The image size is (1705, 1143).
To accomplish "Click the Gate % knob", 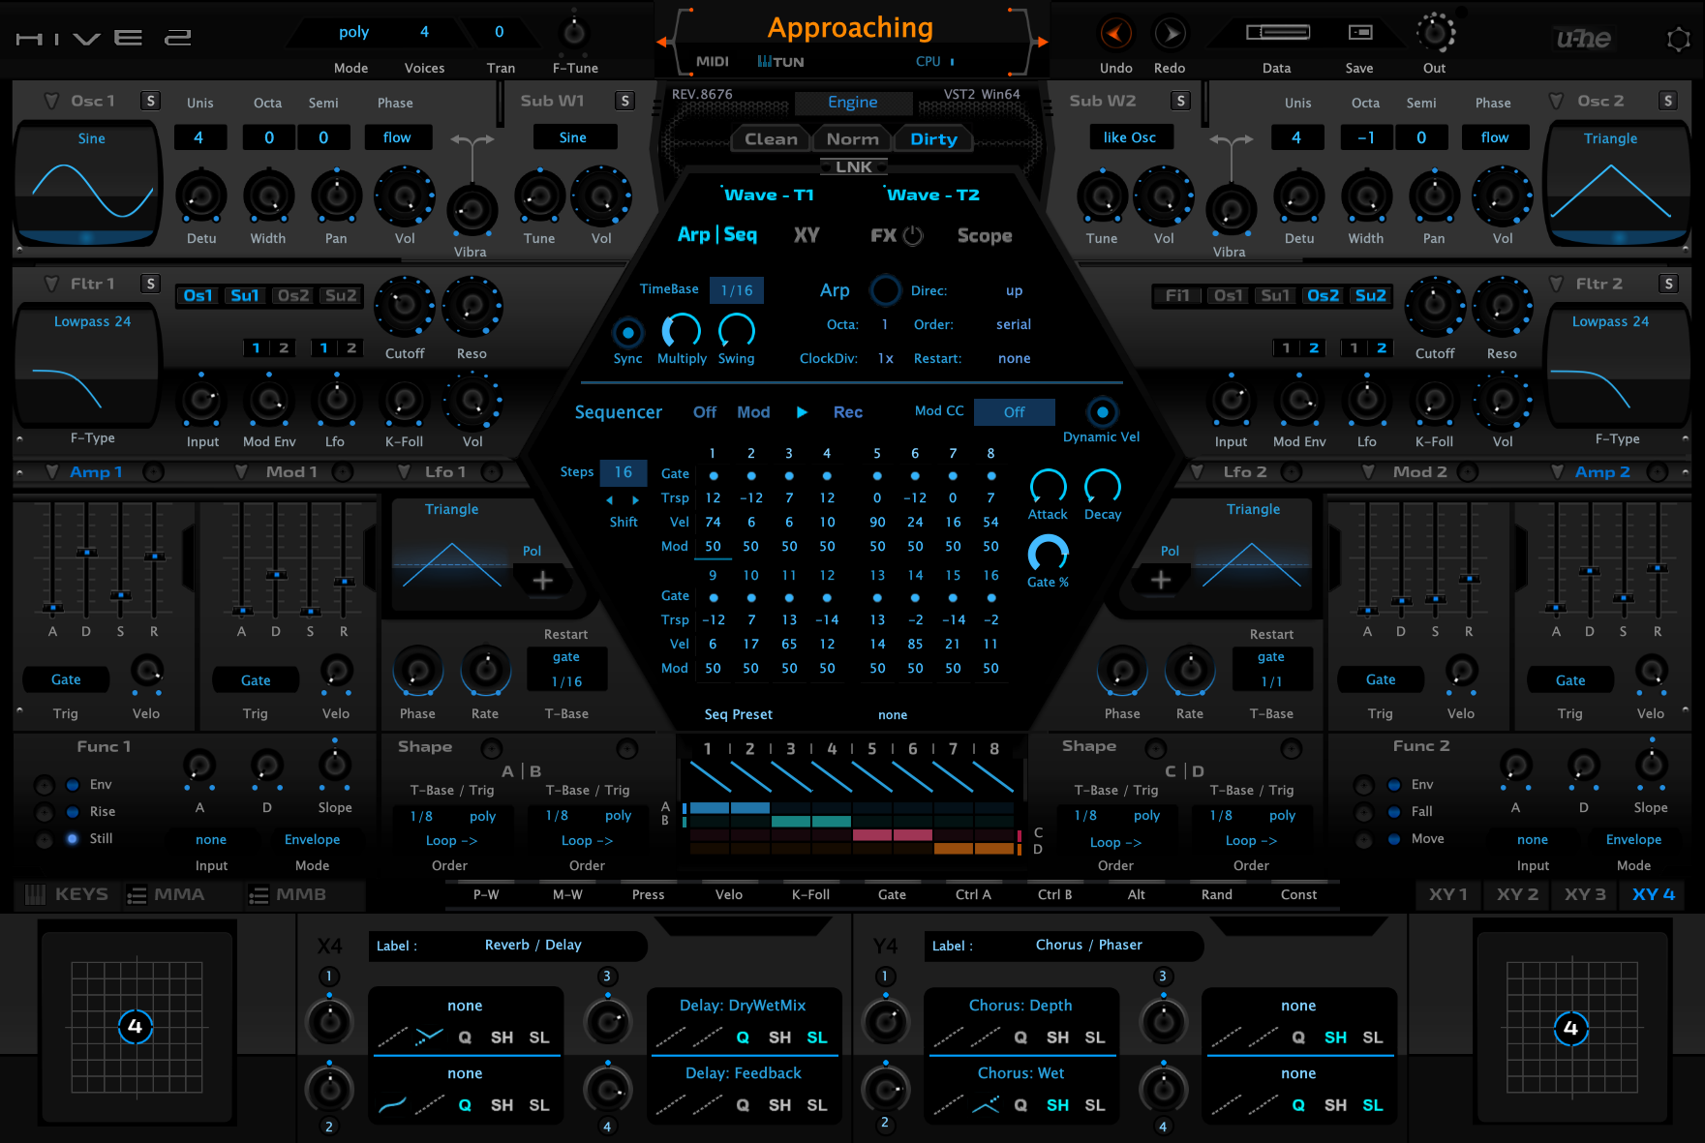I will (x=1048, y=554).
